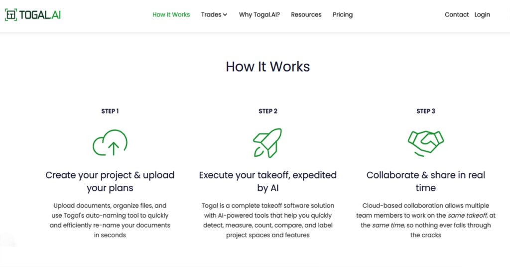510x267 pixels.
Task: Click "Execute your takeoff, expedited by AI" heading
Action: (x=267, y=181)
